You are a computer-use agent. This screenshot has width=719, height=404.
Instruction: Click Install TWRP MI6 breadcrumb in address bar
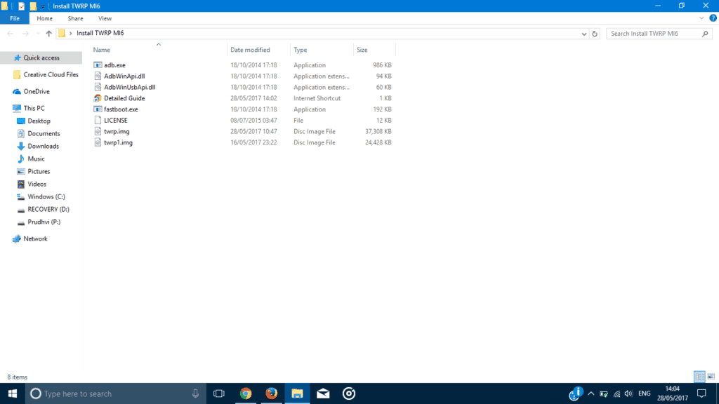[100, 33]
